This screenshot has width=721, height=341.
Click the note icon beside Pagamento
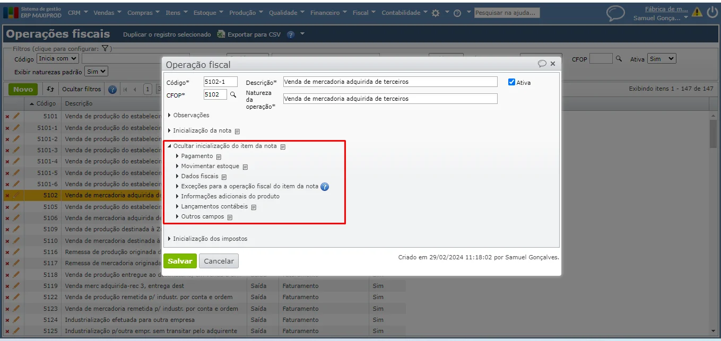tap(219, 157)
